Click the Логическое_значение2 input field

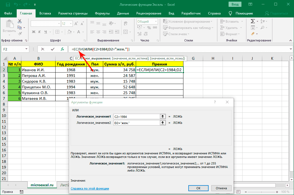[136, 123]
